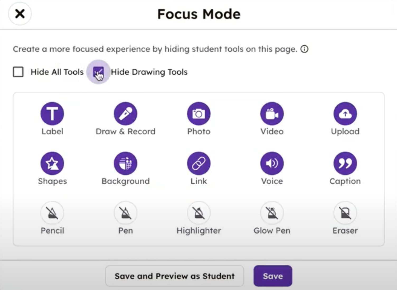Toggle visibility of the Pencil tool
This screenshot has height=290, width=397.
point(52,212)
